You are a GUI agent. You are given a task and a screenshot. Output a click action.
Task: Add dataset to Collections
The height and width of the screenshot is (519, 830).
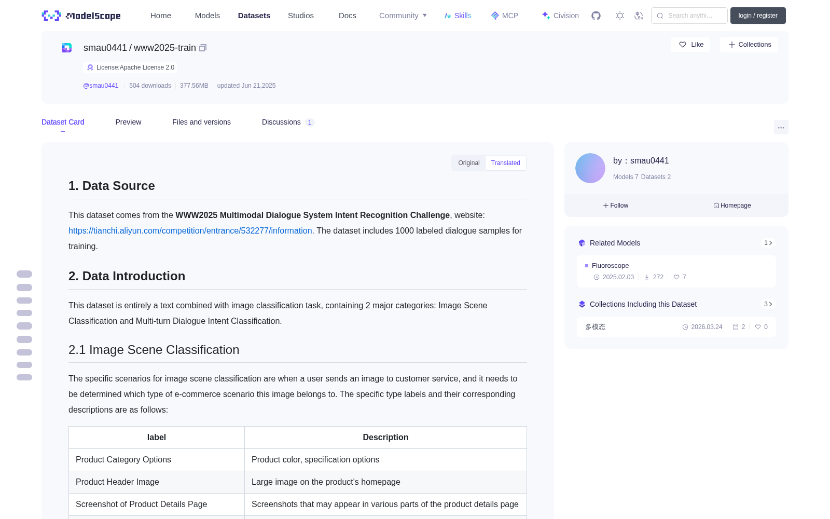point(749,45)
